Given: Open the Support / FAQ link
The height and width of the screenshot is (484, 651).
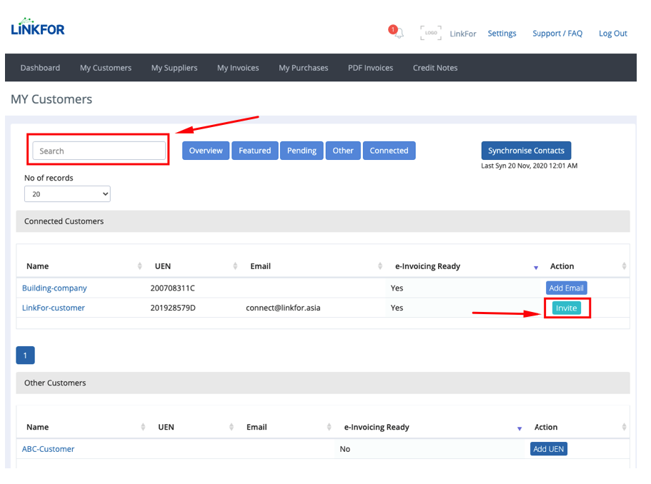Looking at the screenshot, I should click(x=557, y=33).
